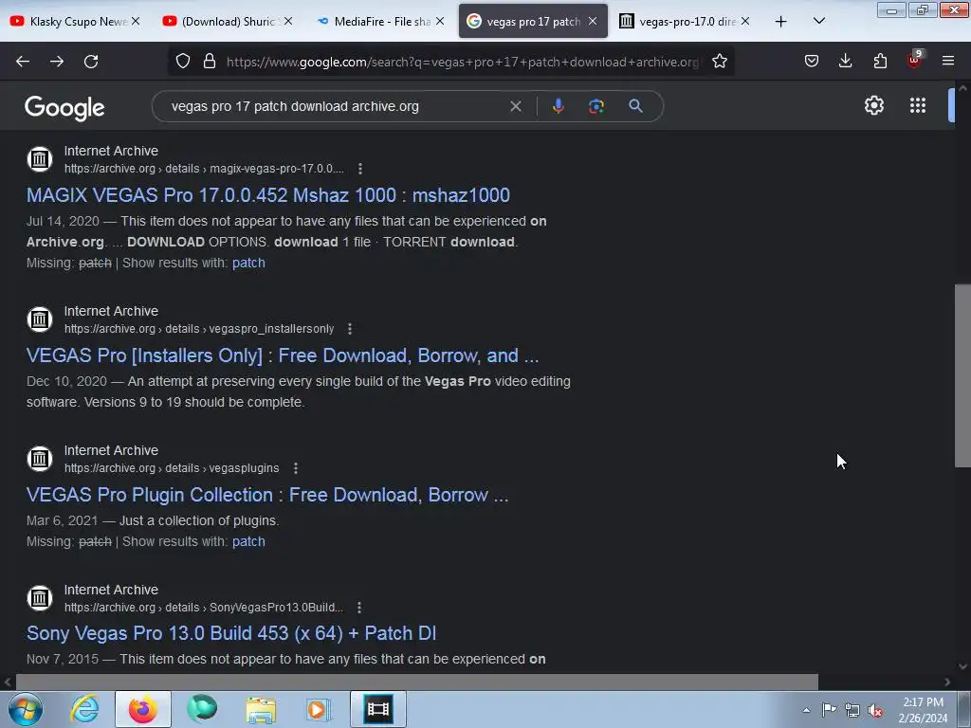Start Google voice search microphone
Screen dimensions: 971x728
point(558,106)
